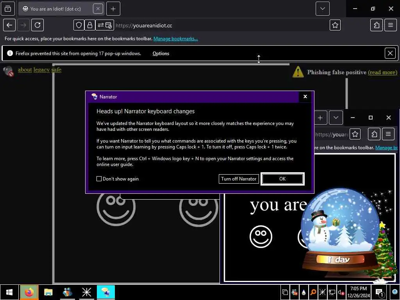Go back one page in main window
Image resolution: width=400 pixels, height=300 pixels.
pos(9,25)
